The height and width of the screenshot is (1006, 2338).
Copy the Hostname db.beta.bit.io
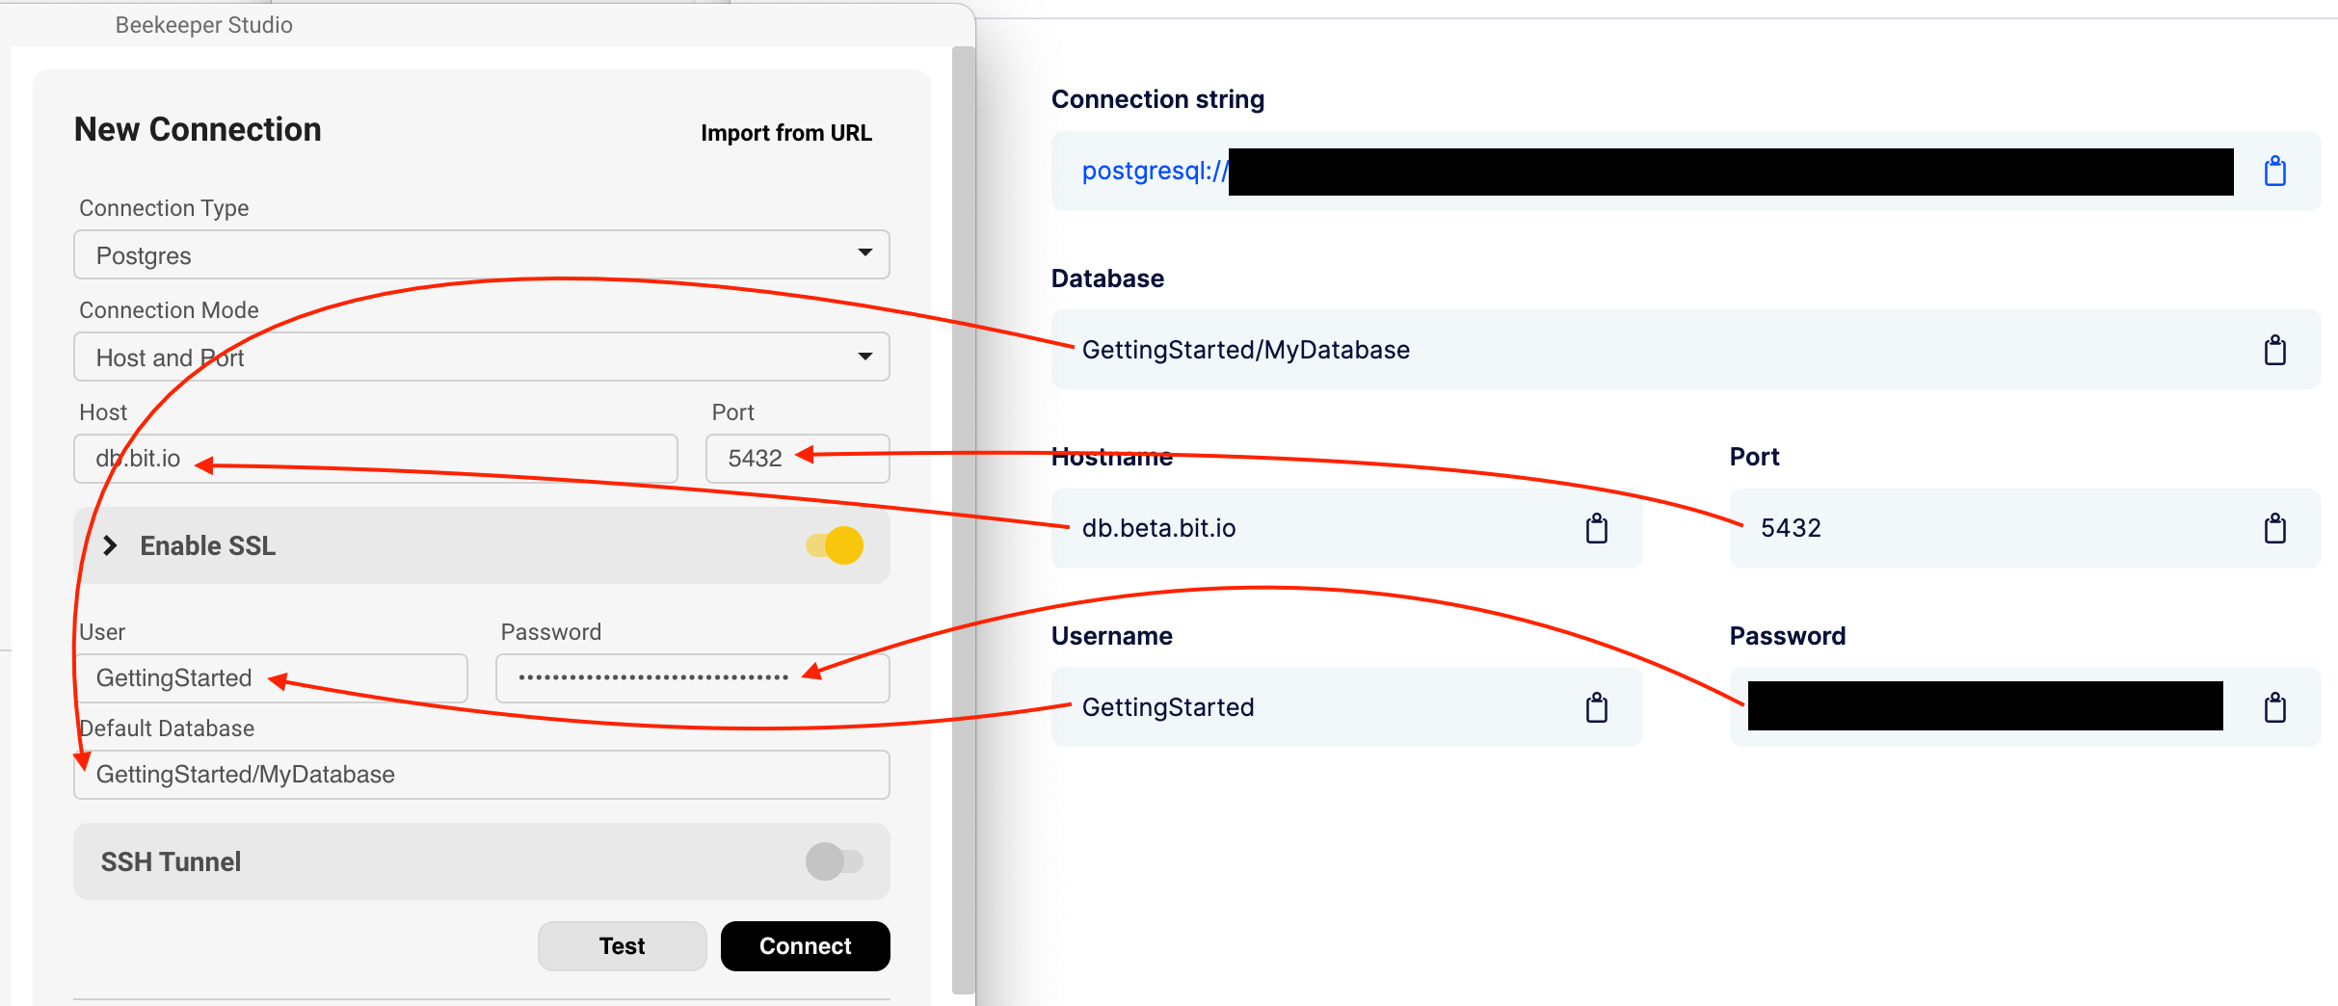pyautogui.click(x=1597, y=528)
